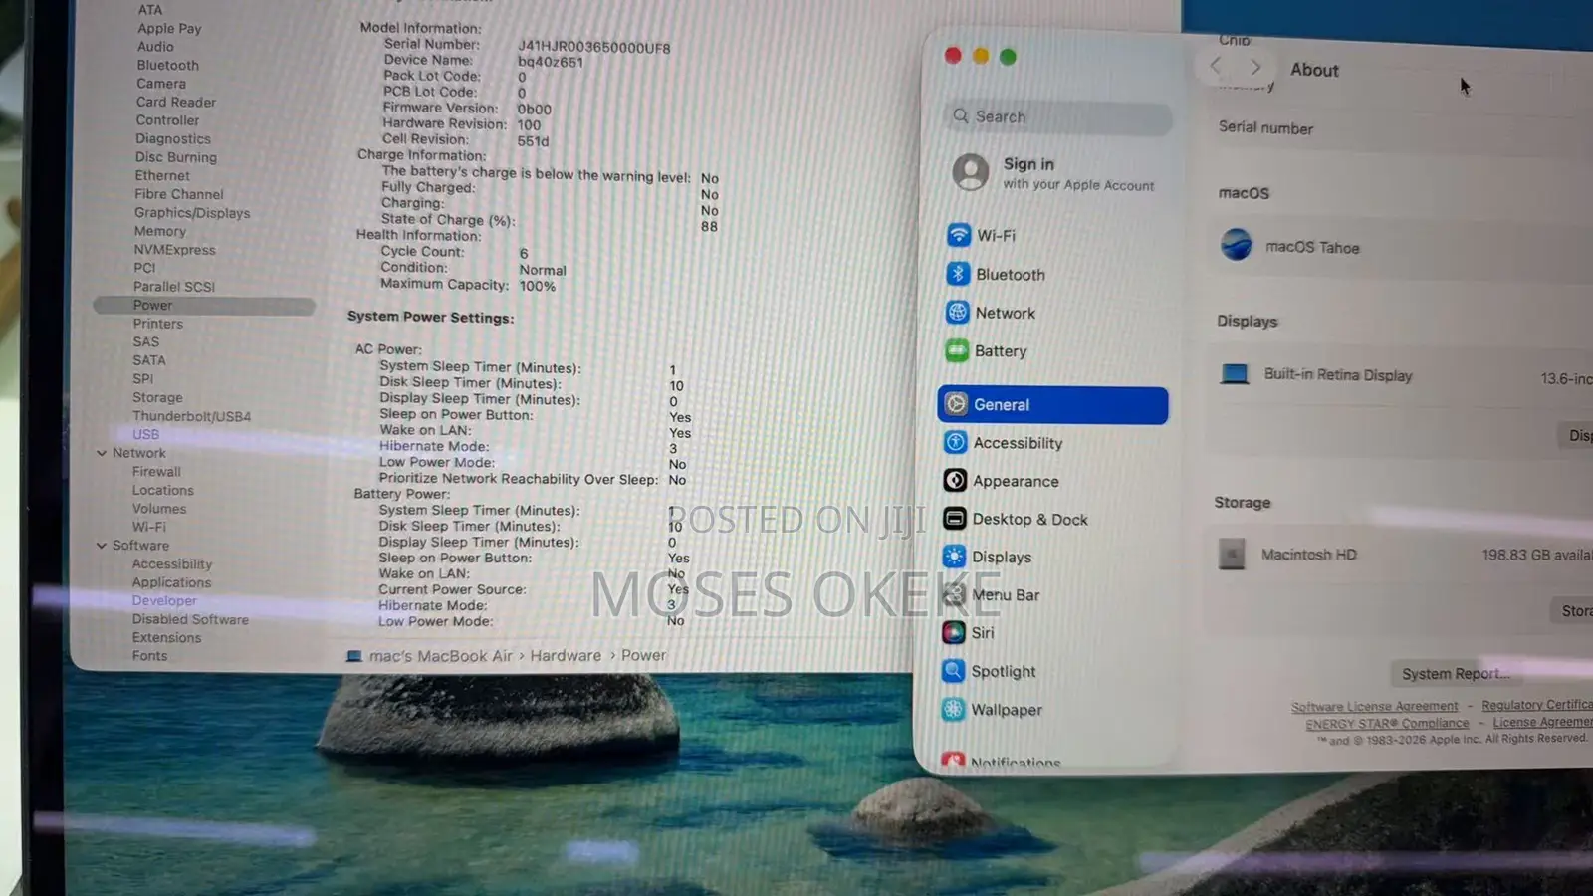
Task: Select General in settings sidebar
Action: tap(1052, 405)
